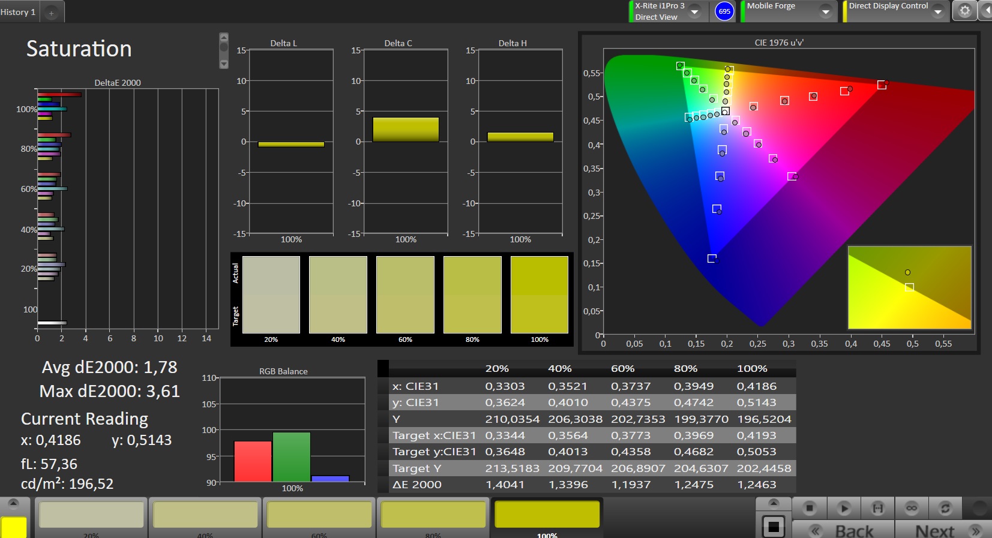Select the 20% saturation swatch in bottom strip
This screenshot has height=538, width=992.
coord(91,515)
